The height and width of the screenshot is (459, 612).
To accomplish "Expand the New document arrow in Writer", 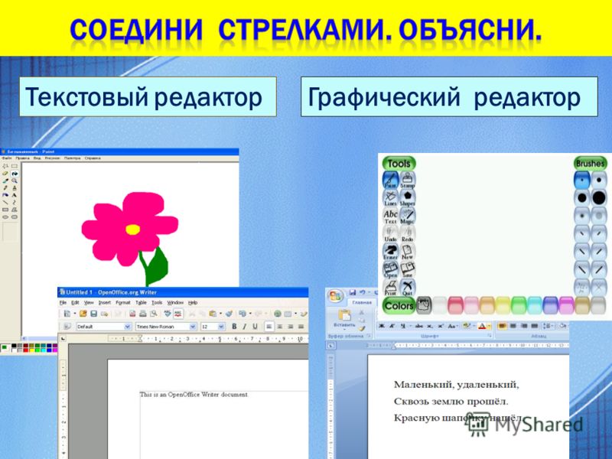I will (74, 314).
